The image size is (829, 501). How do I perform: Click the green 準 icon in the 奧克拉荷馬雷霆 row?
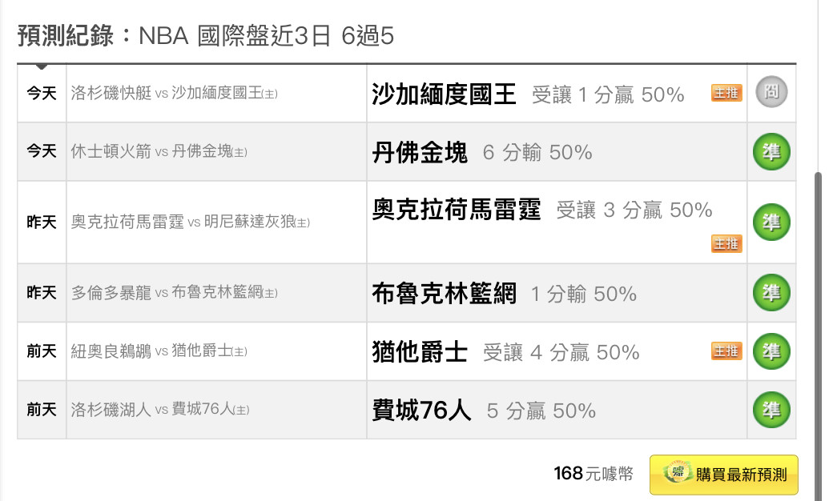click(771, 222)
